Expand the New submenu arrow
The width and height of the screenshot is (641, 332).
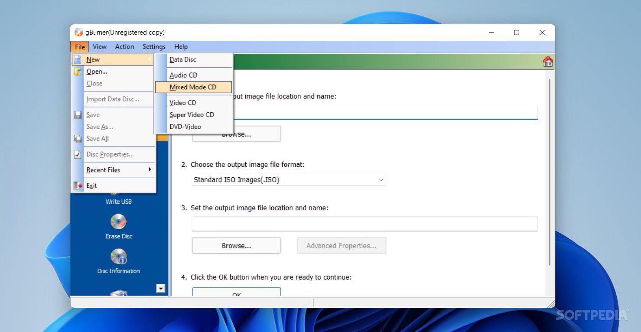click(150, 59)
